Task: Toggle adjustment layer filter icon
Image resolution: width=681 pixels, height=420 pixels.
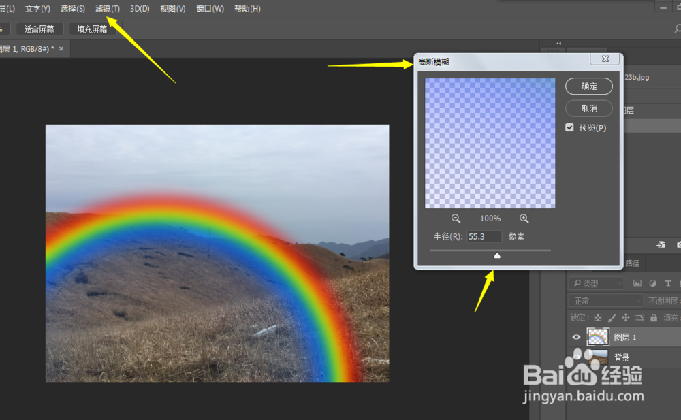Action: 653,283
